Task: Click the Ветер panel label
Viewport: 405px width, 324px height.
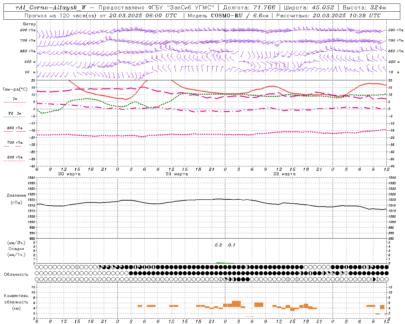Action: (x=29, y=24)
